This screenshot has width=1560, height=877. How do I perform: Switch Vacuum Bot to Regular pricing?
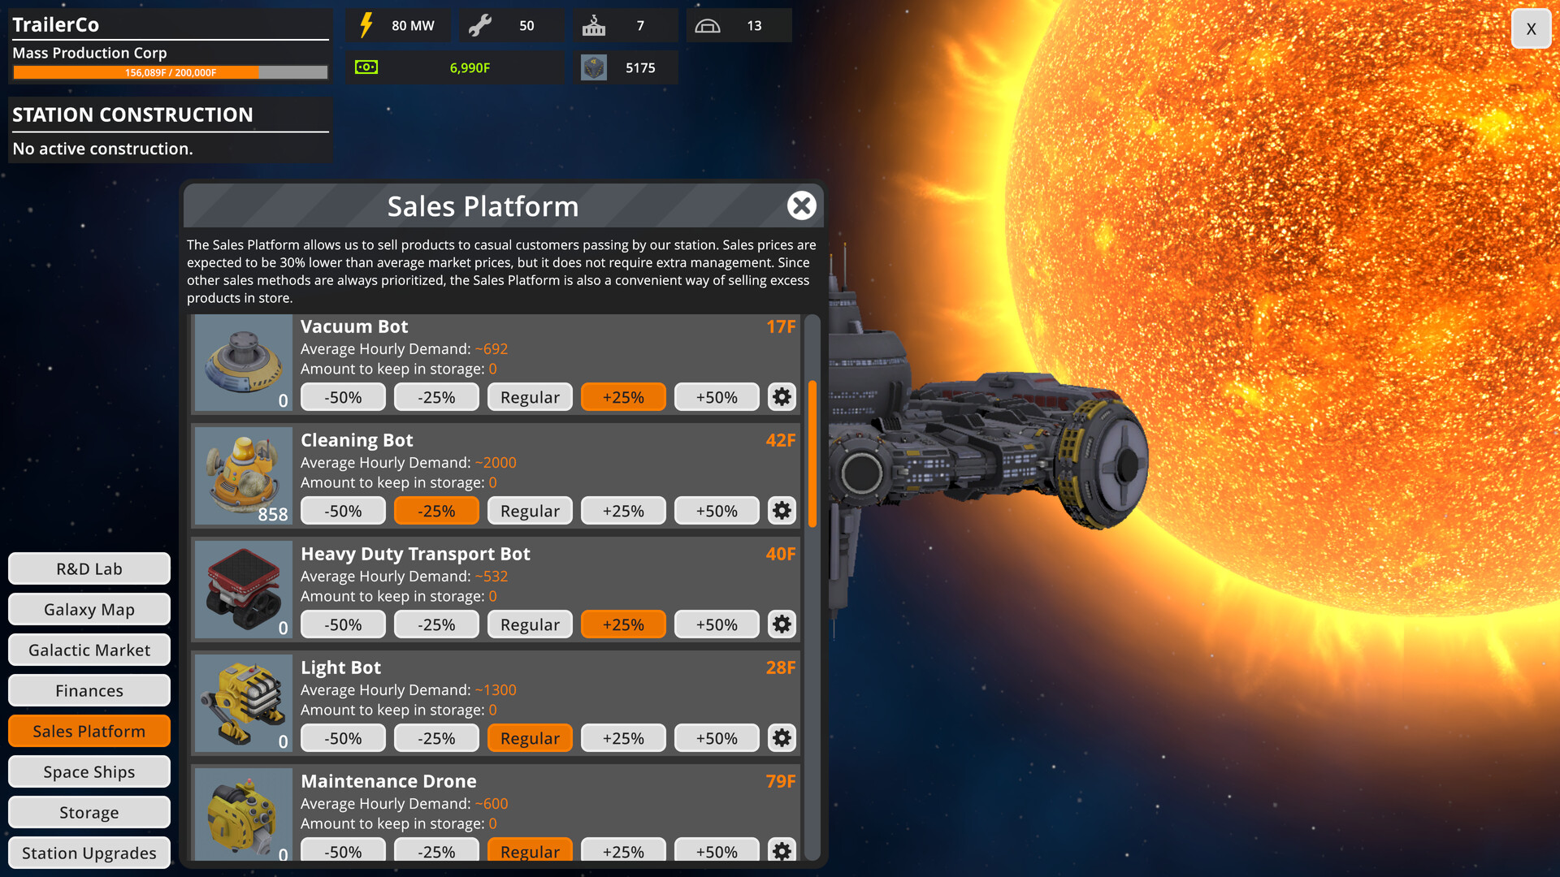(529, 397)
